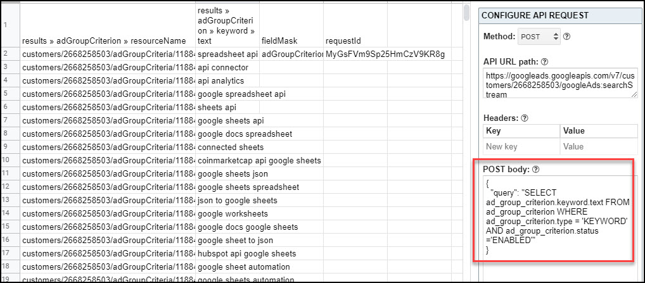The height and width of the screenshot is (283, 645).
Task: Click the help icon beside API URL path
Action: (x=545, y=62)
